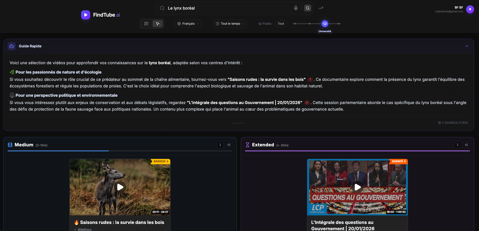The width and height of the screenshot is (479, 231).
Task: Open the trending arrow icon
Action: pos(321,8)
